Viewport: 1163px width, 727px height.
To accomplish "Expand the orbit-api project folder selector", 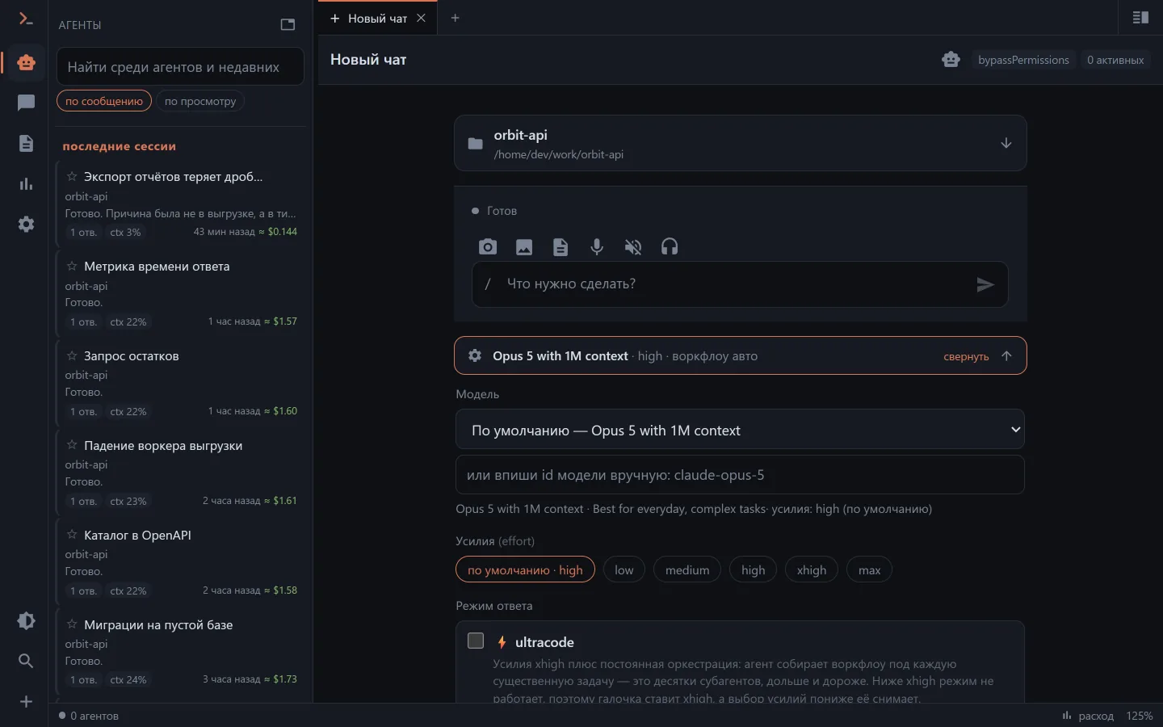I will tap(740, 143).
